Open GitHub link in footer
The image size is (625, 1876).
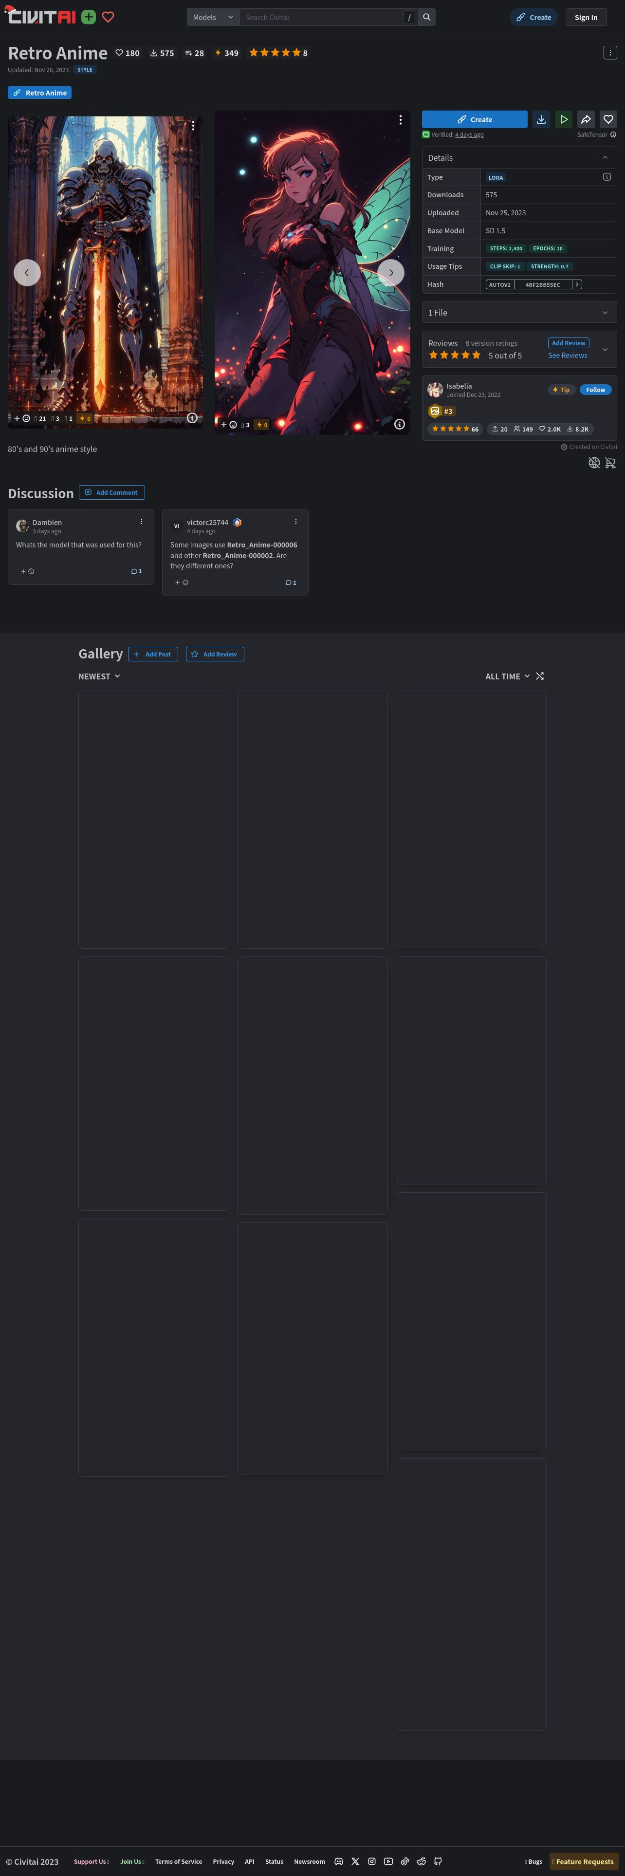[438, 1861]
